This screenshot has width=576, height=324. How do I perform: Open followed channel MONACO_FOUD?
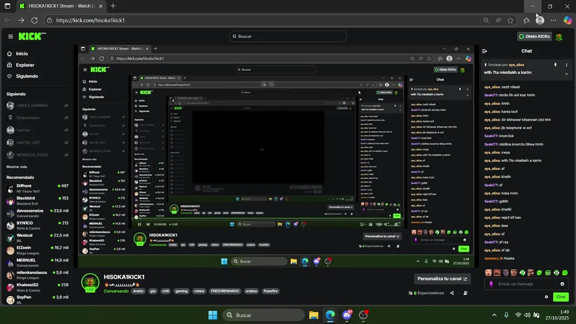[37, 155]
